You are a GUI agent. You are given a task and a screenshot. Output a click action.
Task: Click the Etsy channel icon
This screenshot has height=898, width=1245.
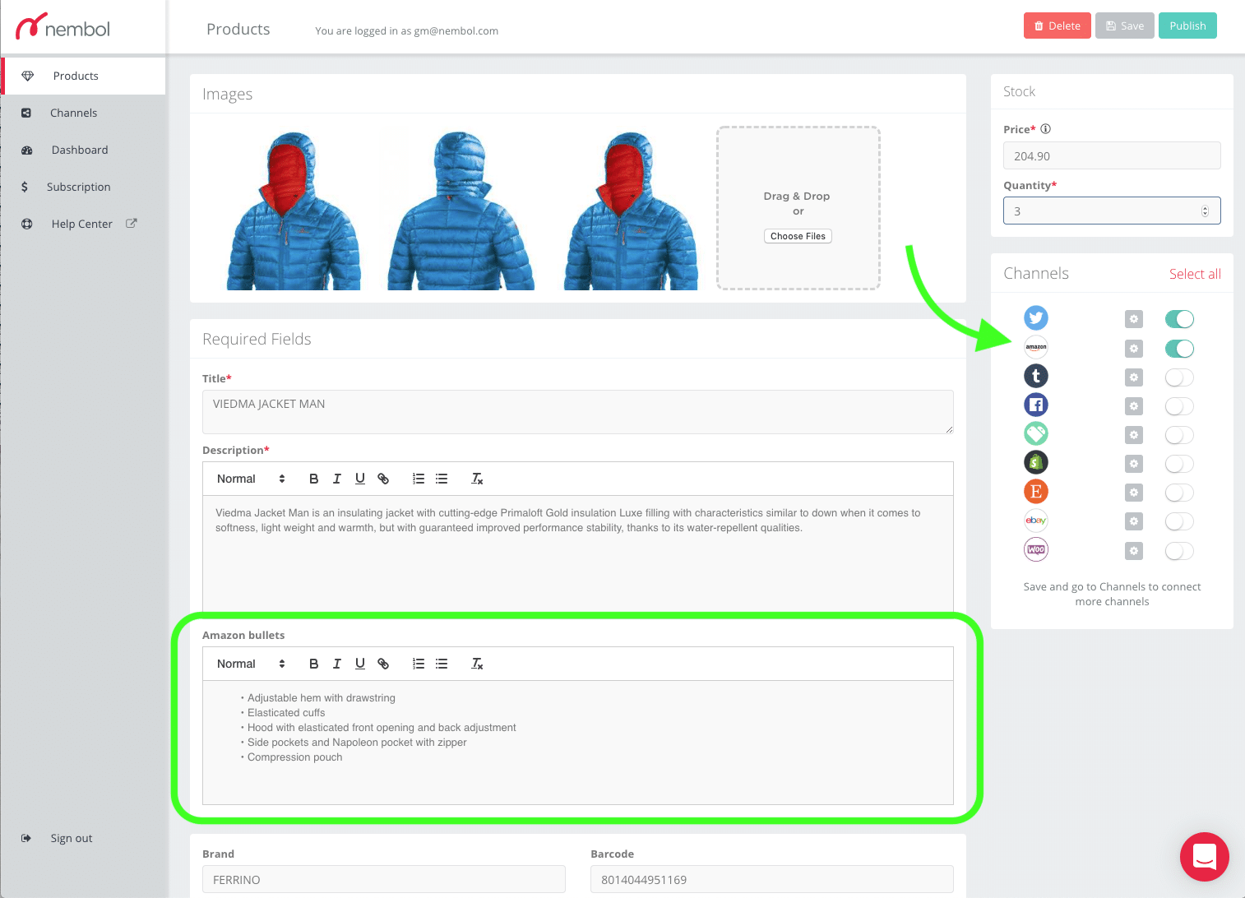1036,492
